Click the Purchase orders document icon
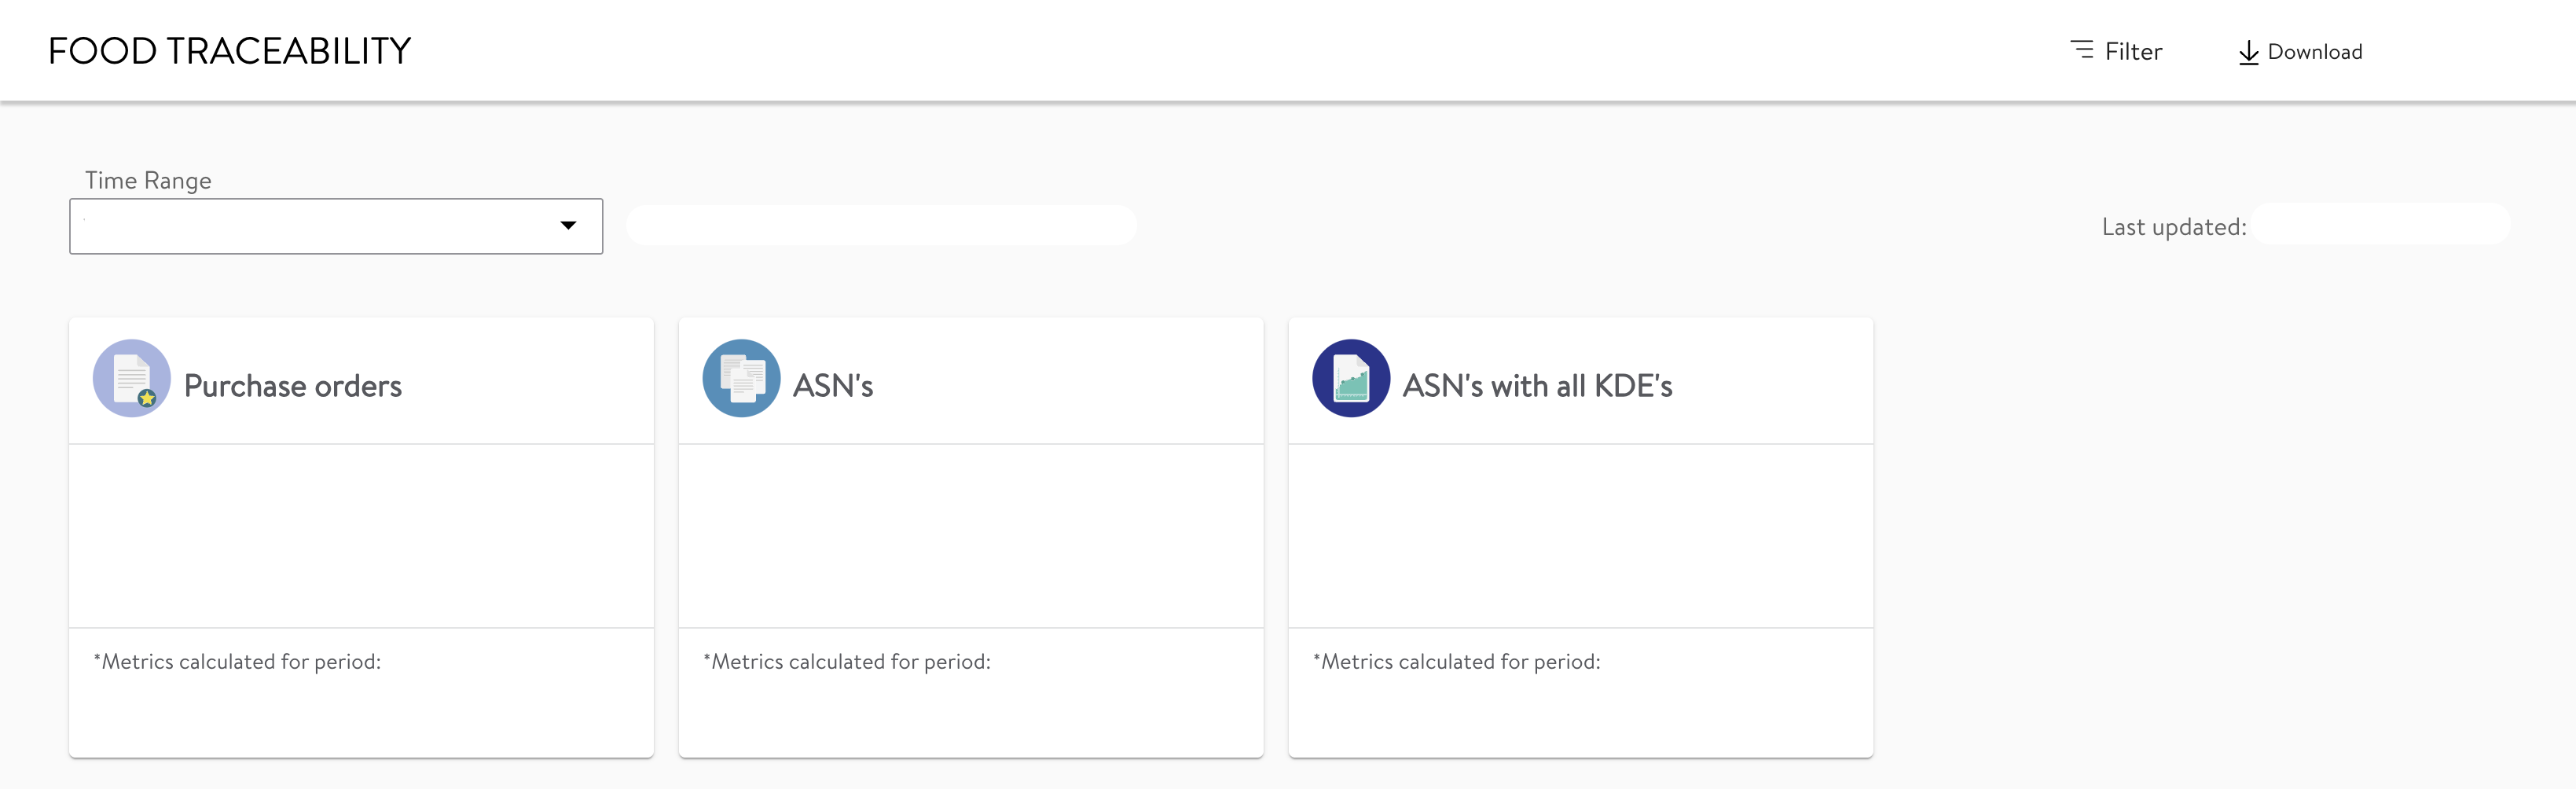Viewport: 2576px width, 789px height. pos(131,378)
